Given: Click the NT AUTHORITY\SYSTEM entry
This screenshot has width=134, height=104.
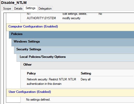Looking at the screenshot, I should pos(41,16).
